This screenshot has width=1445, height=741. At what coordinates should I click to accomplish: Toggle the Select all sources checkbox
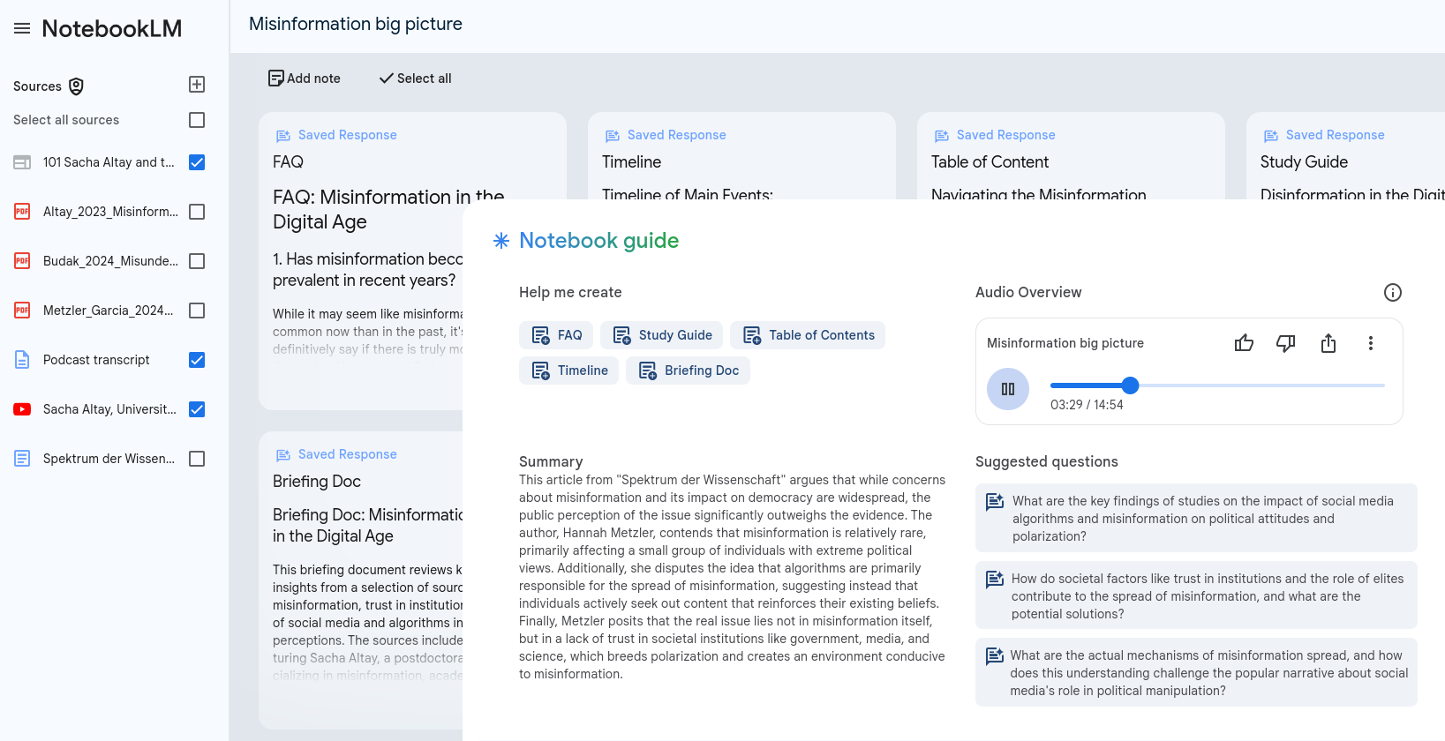pos(197,120)
